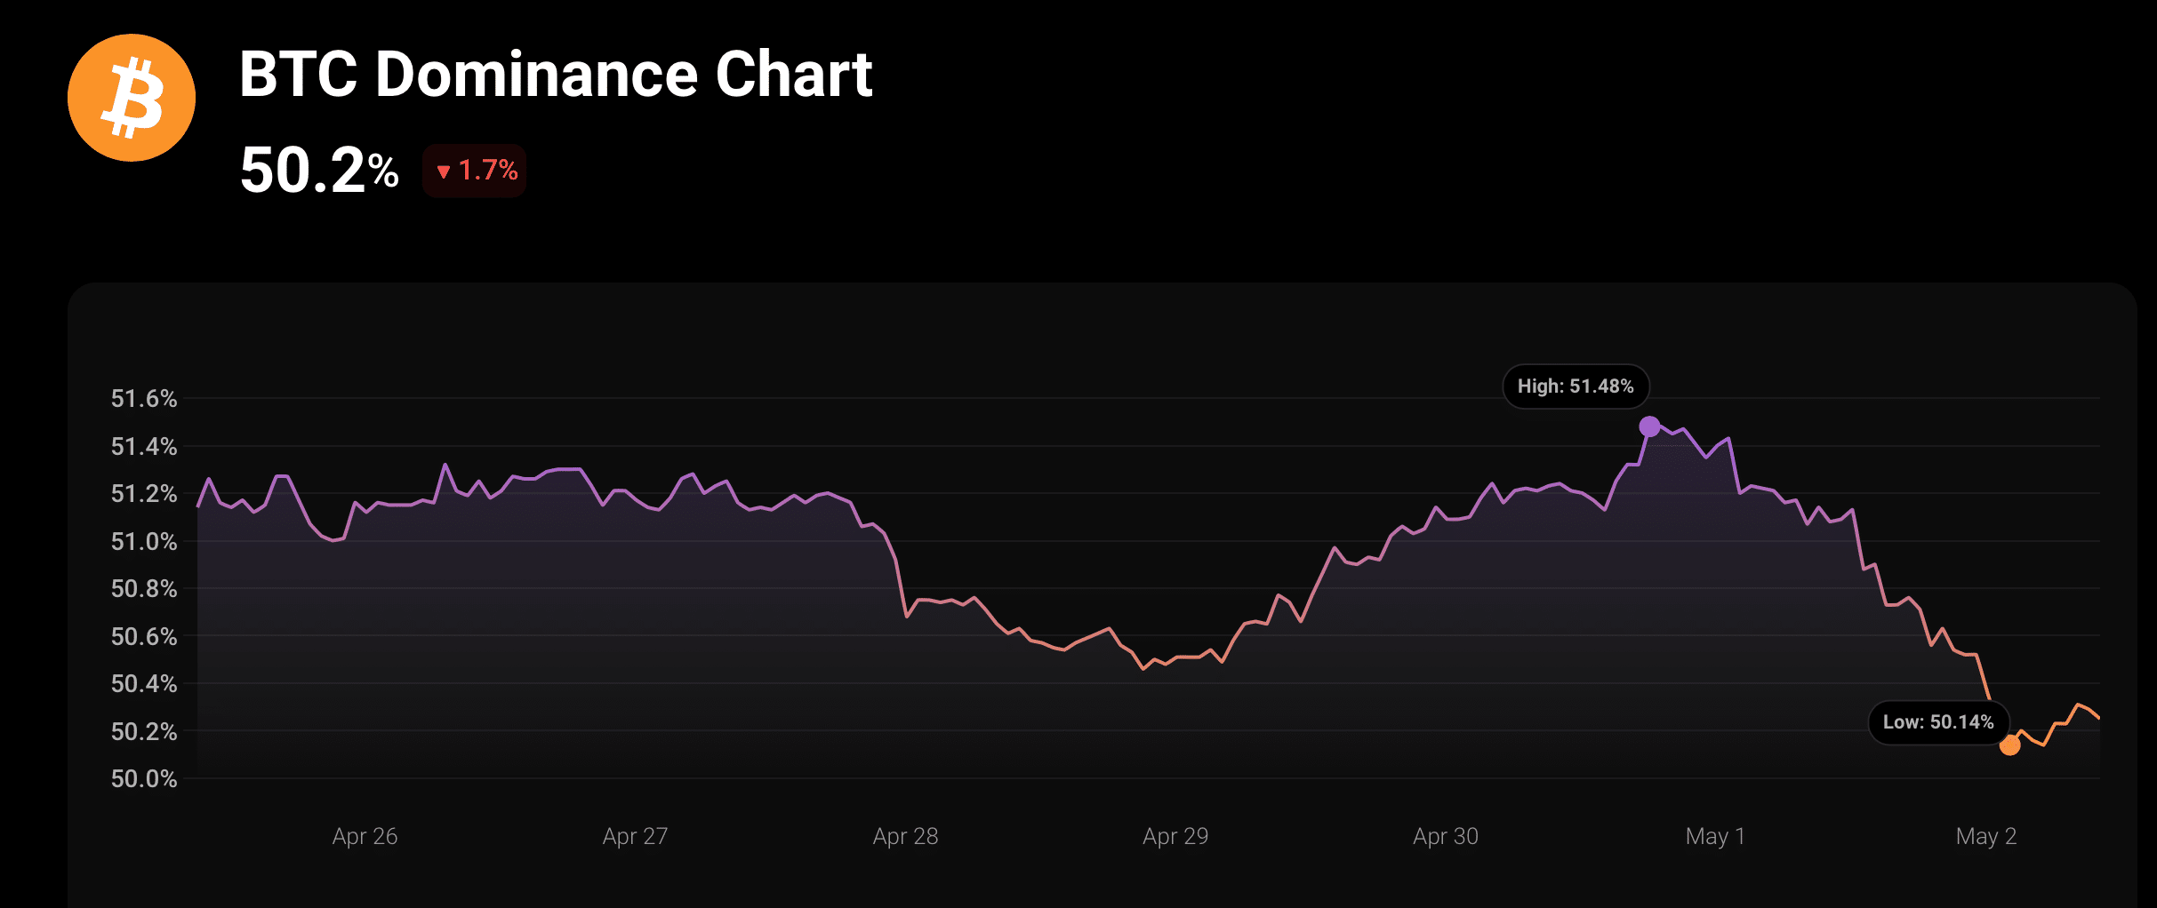Click the BTC Dominance Chart title

pyautogui.click(x=556, y=74)
